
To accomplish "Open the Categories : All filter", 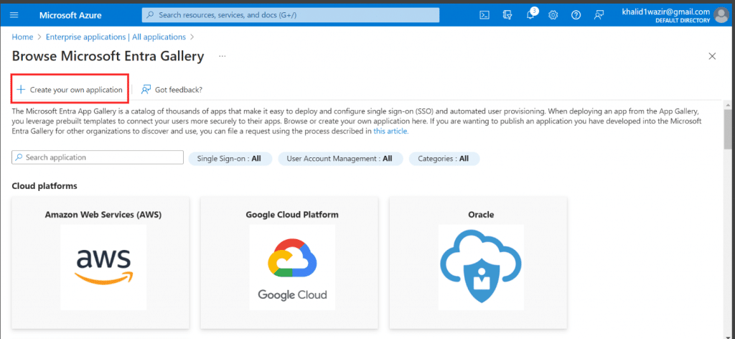I will [444, 159].
